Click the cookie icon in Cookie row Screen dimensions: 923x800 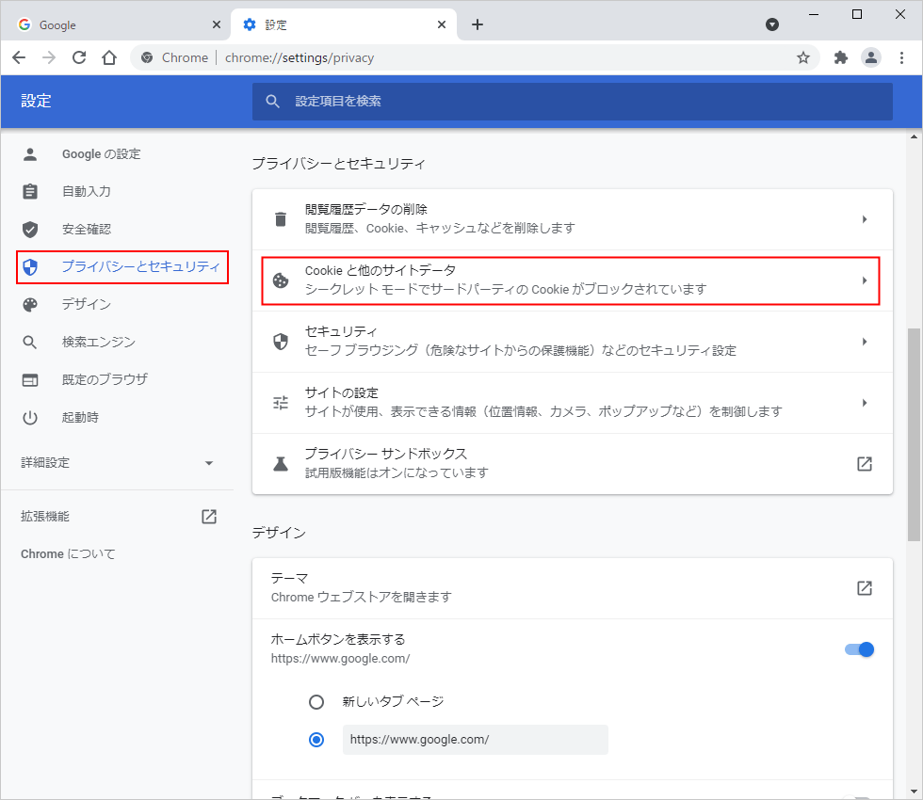coord(281,280)
